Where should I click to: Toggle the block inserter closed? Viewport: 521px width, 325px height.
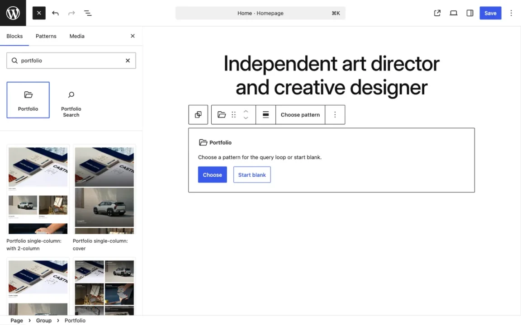click(39, 13)
